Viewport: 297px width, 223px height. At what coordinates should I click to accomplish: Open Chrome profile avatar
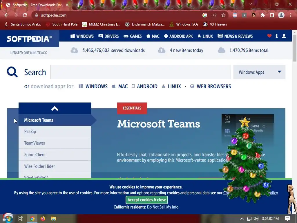(281, 15)
